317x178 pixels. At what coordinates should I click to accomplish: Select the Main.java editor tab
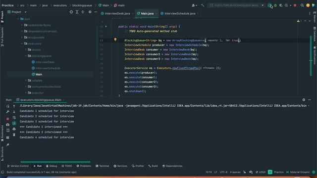[147, 13]
